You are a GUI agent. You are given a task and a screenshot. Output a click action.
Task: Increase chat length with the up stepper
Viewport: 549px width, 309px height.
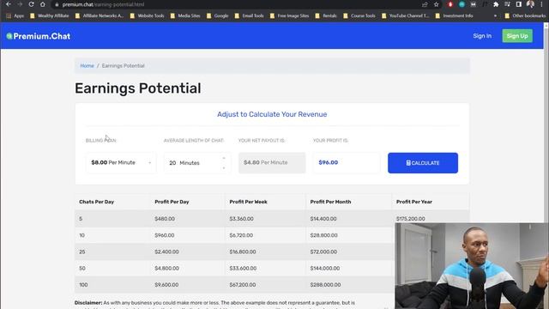pyautogui.click(x=224, y=158)
